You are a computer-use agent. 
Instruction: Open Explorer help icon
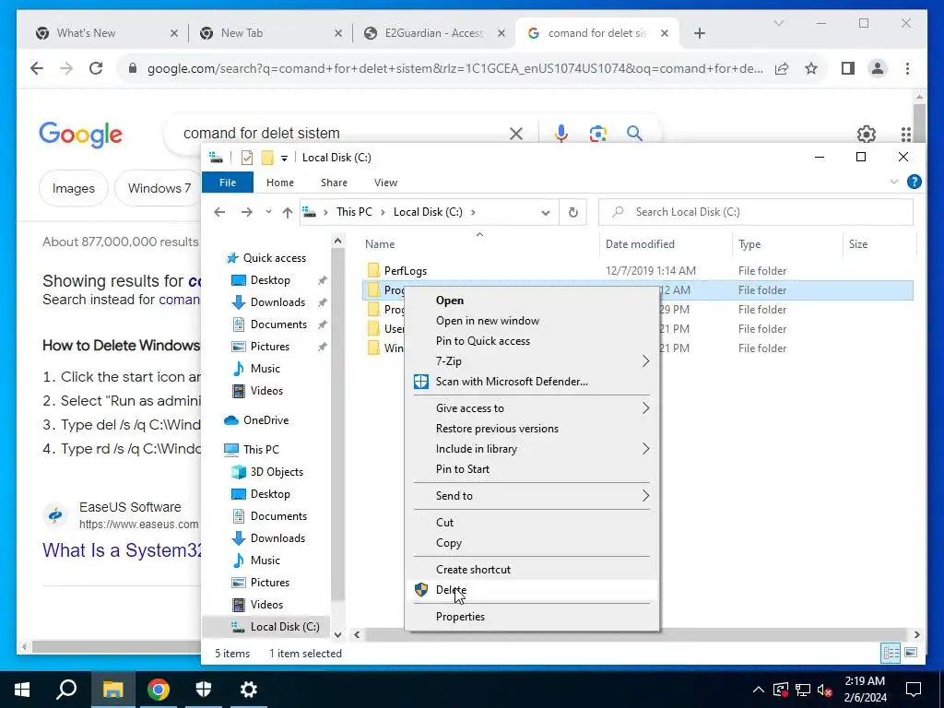coord(914,182)
